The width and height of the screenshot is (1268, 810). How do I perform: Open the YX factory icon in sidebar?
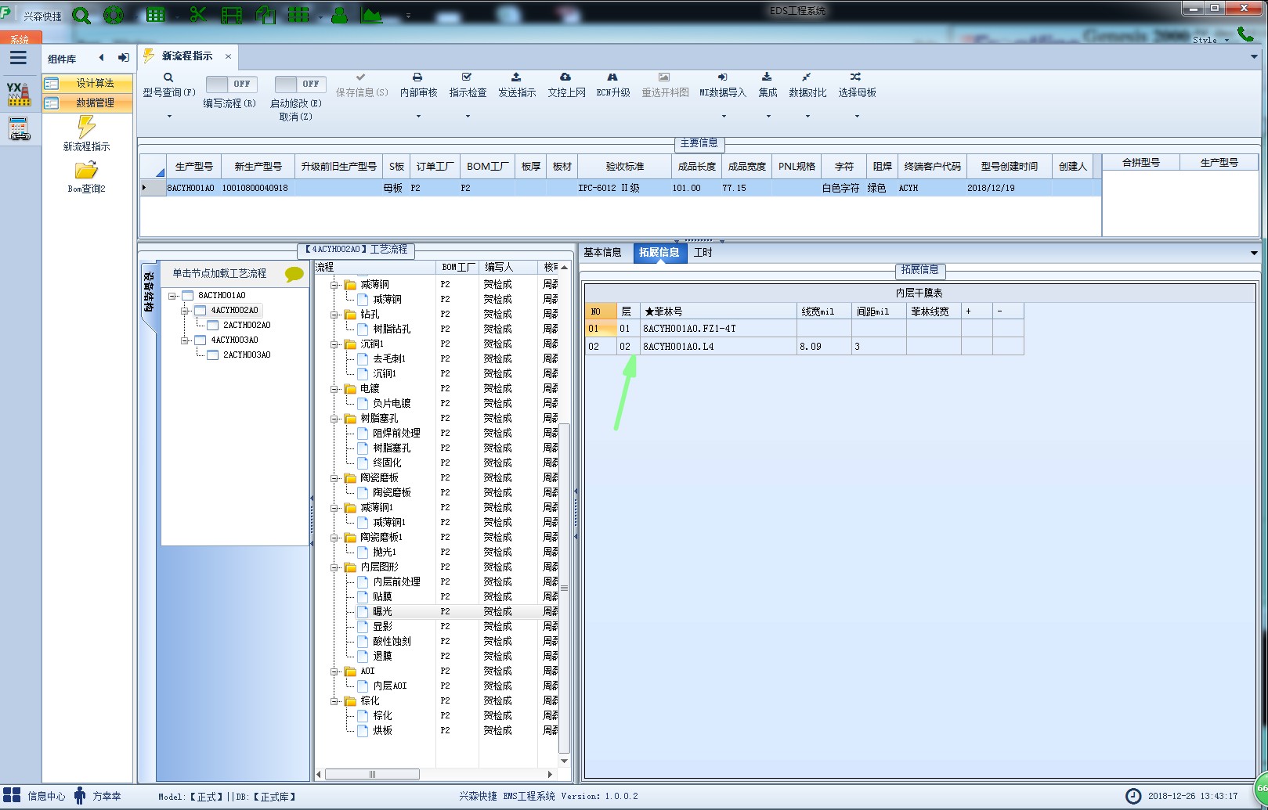(19, 94)
